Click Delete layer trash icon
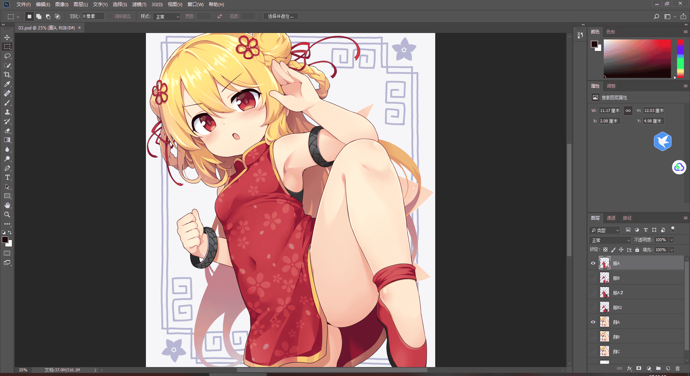This screenshot has height=376, width=690. pyautogui.click(x=677, y=368)
